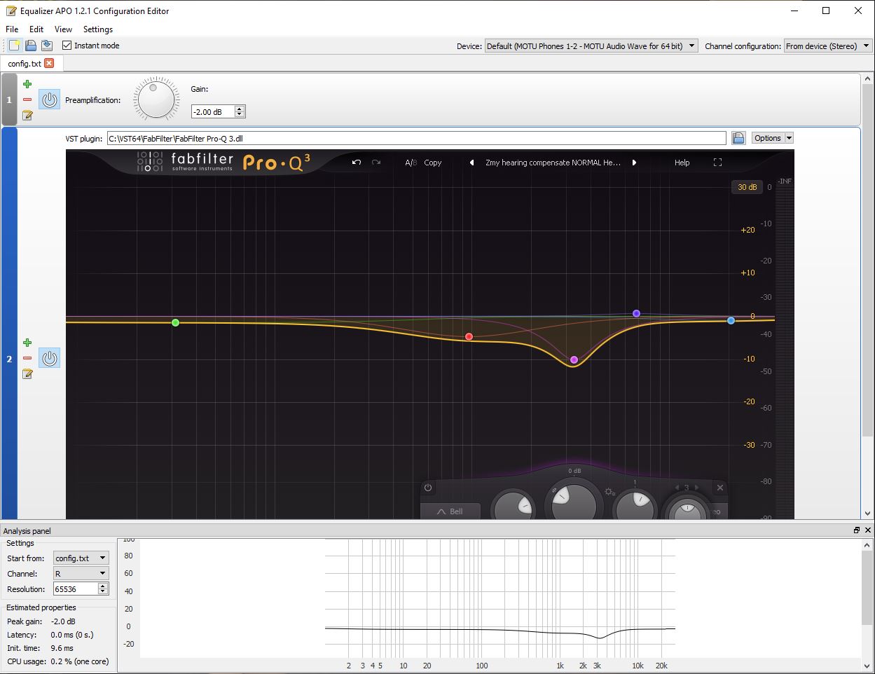Open the Channel configuration dropdown
The width and height of the screenshot is (875, 674).
click(827, 46)
